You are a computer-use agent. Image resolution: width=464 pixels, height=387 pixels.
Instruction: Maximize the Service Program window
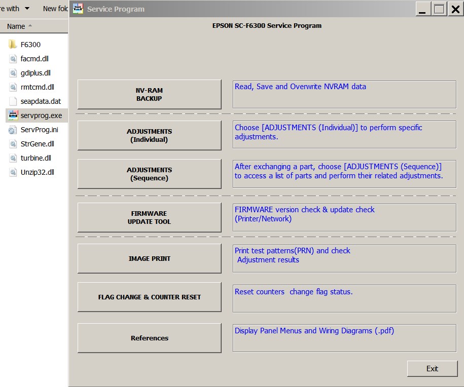[x=439, y=9]
